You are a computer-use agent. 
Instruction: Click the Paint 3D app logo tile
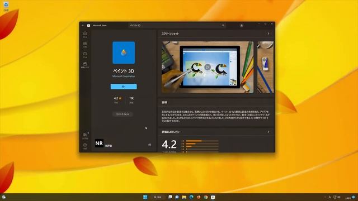[124, 52]
